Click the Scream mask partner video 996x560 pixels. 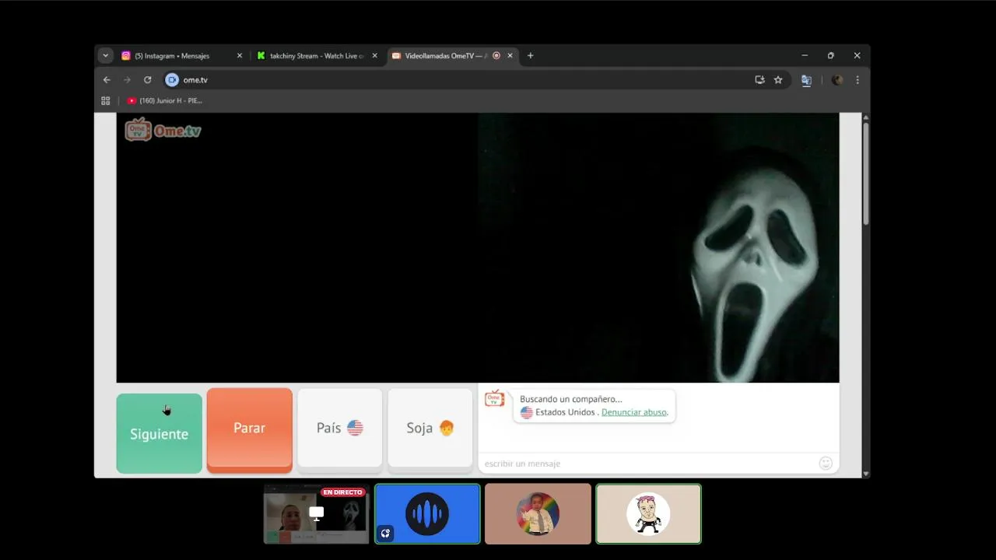[x=658, y=247]
